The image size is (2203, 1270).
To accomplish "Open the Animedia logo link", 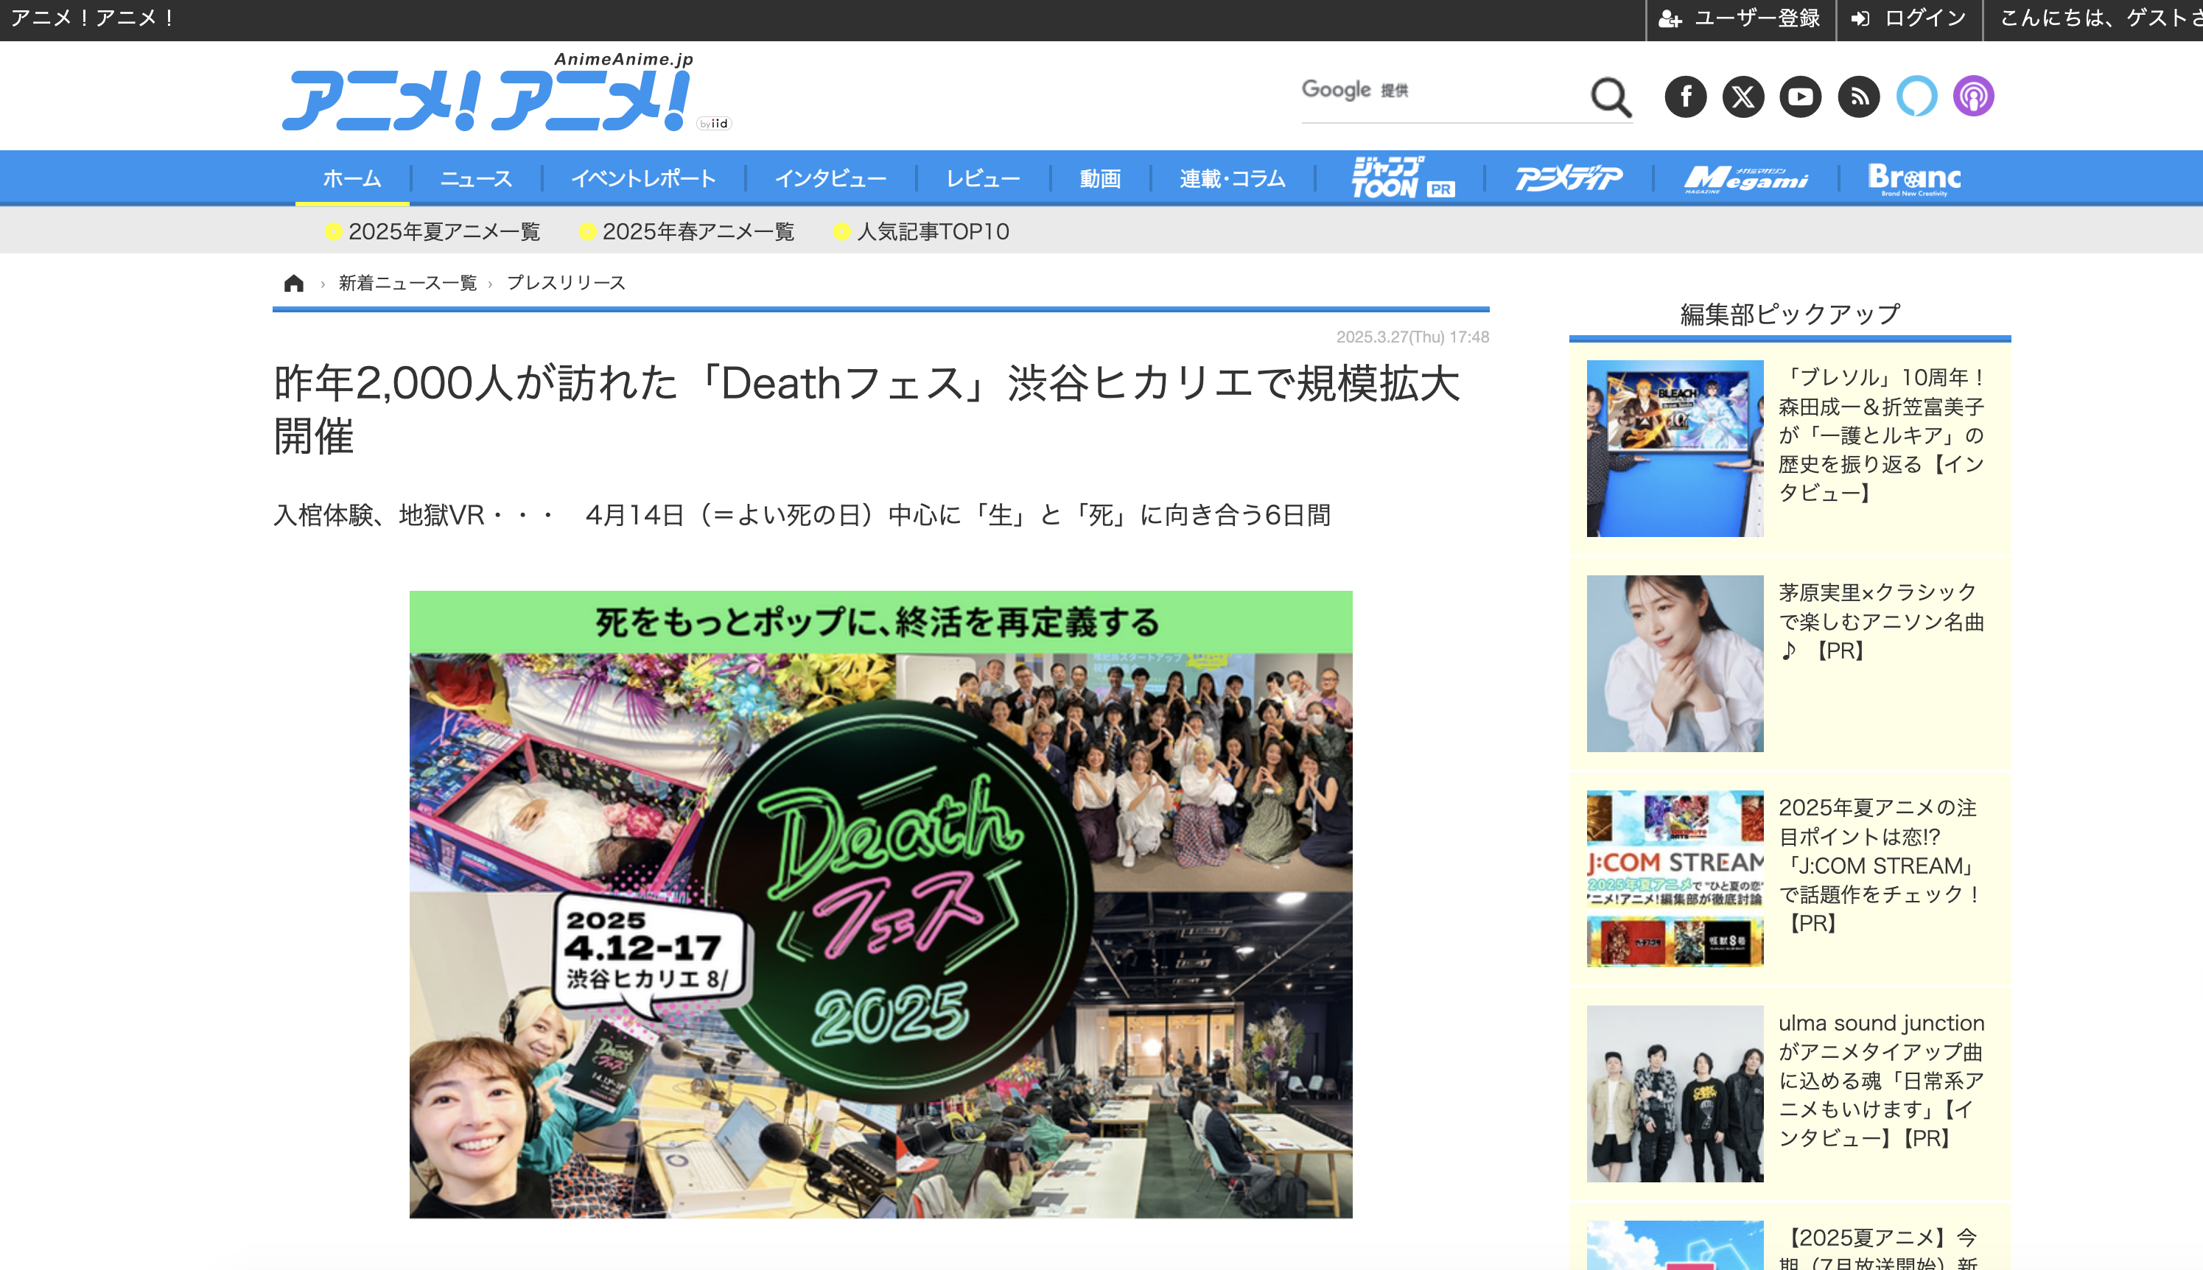I will (x=1568, y=178).
